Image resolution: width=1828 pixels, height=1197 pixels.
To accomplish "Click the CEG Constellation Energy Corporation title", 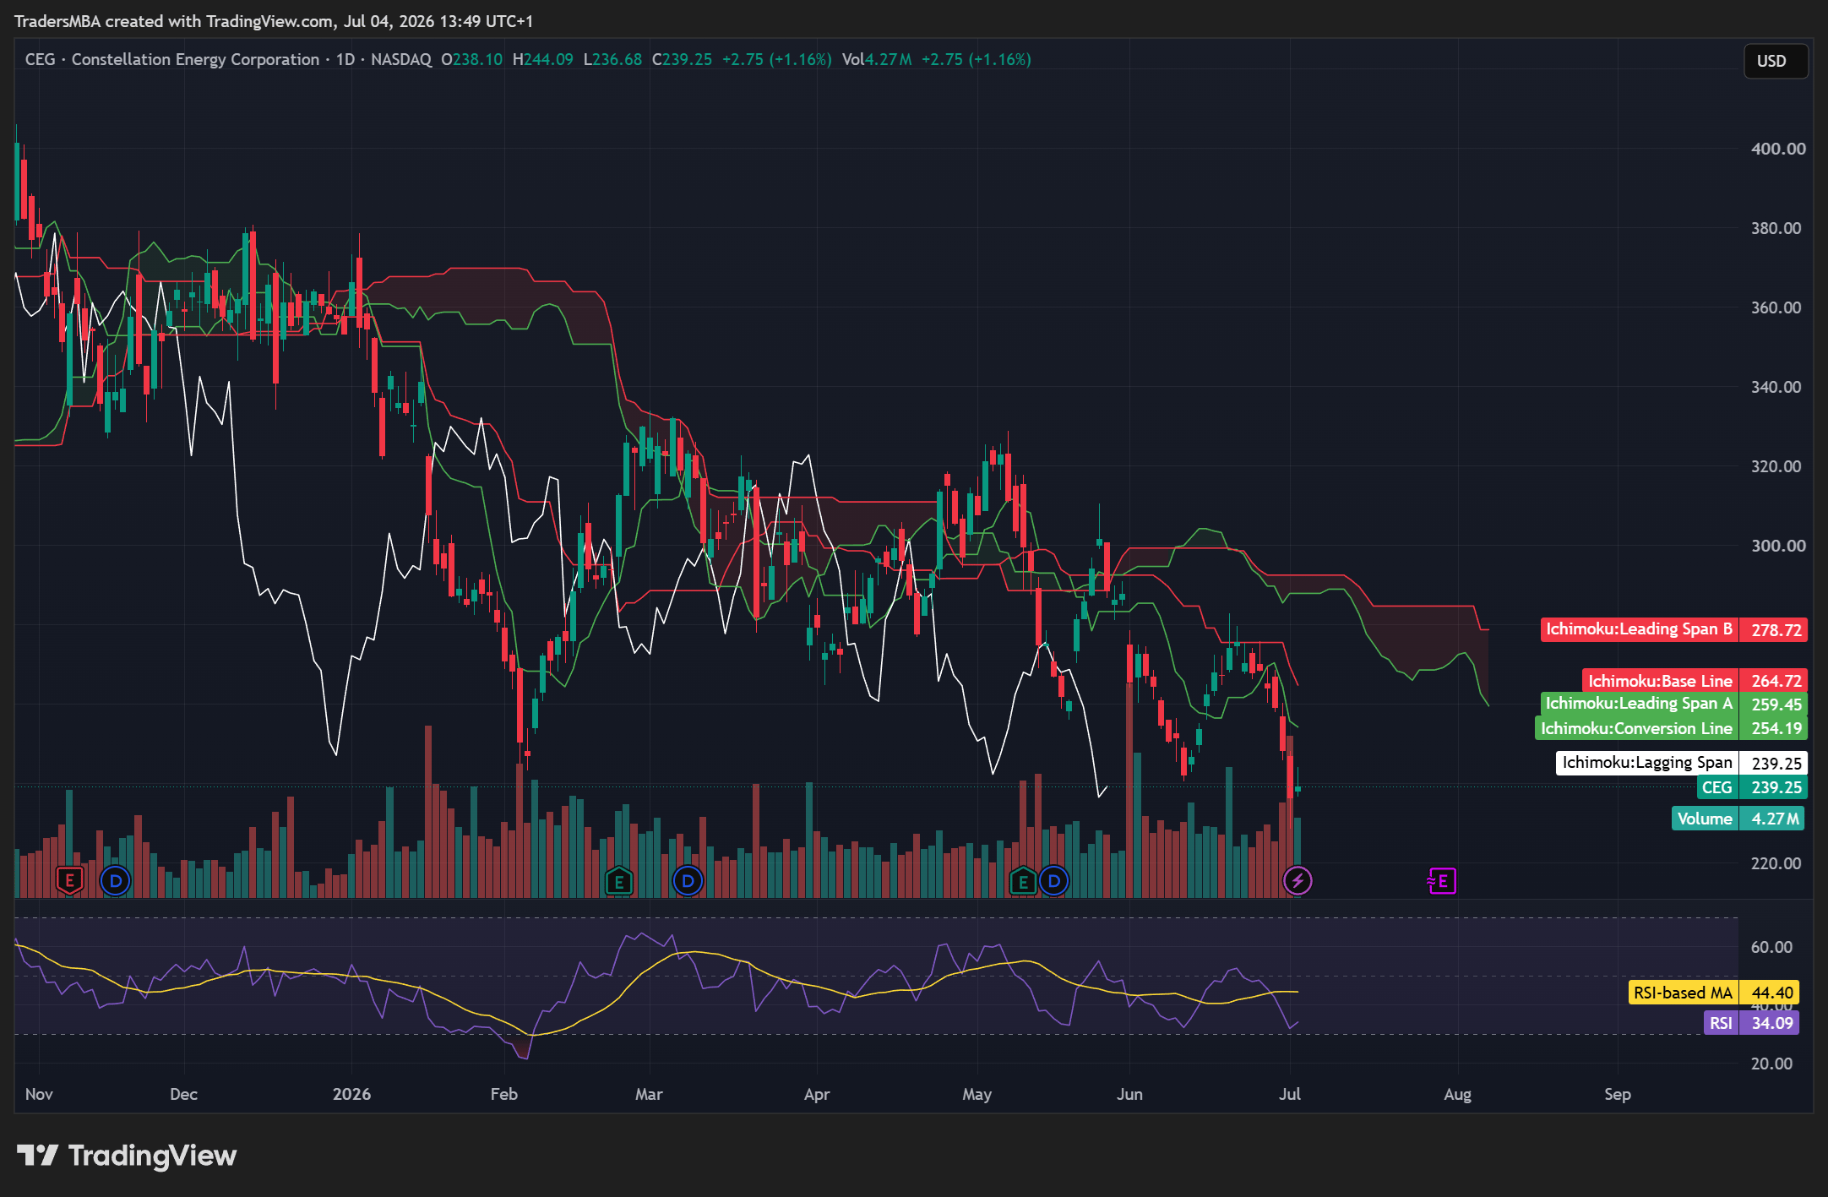I will tap(172, 59).
